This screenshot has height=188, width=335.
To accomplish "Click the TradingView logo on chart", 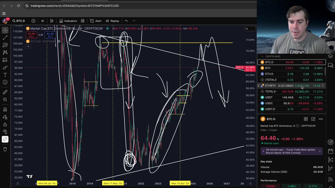I will (30, 177).
